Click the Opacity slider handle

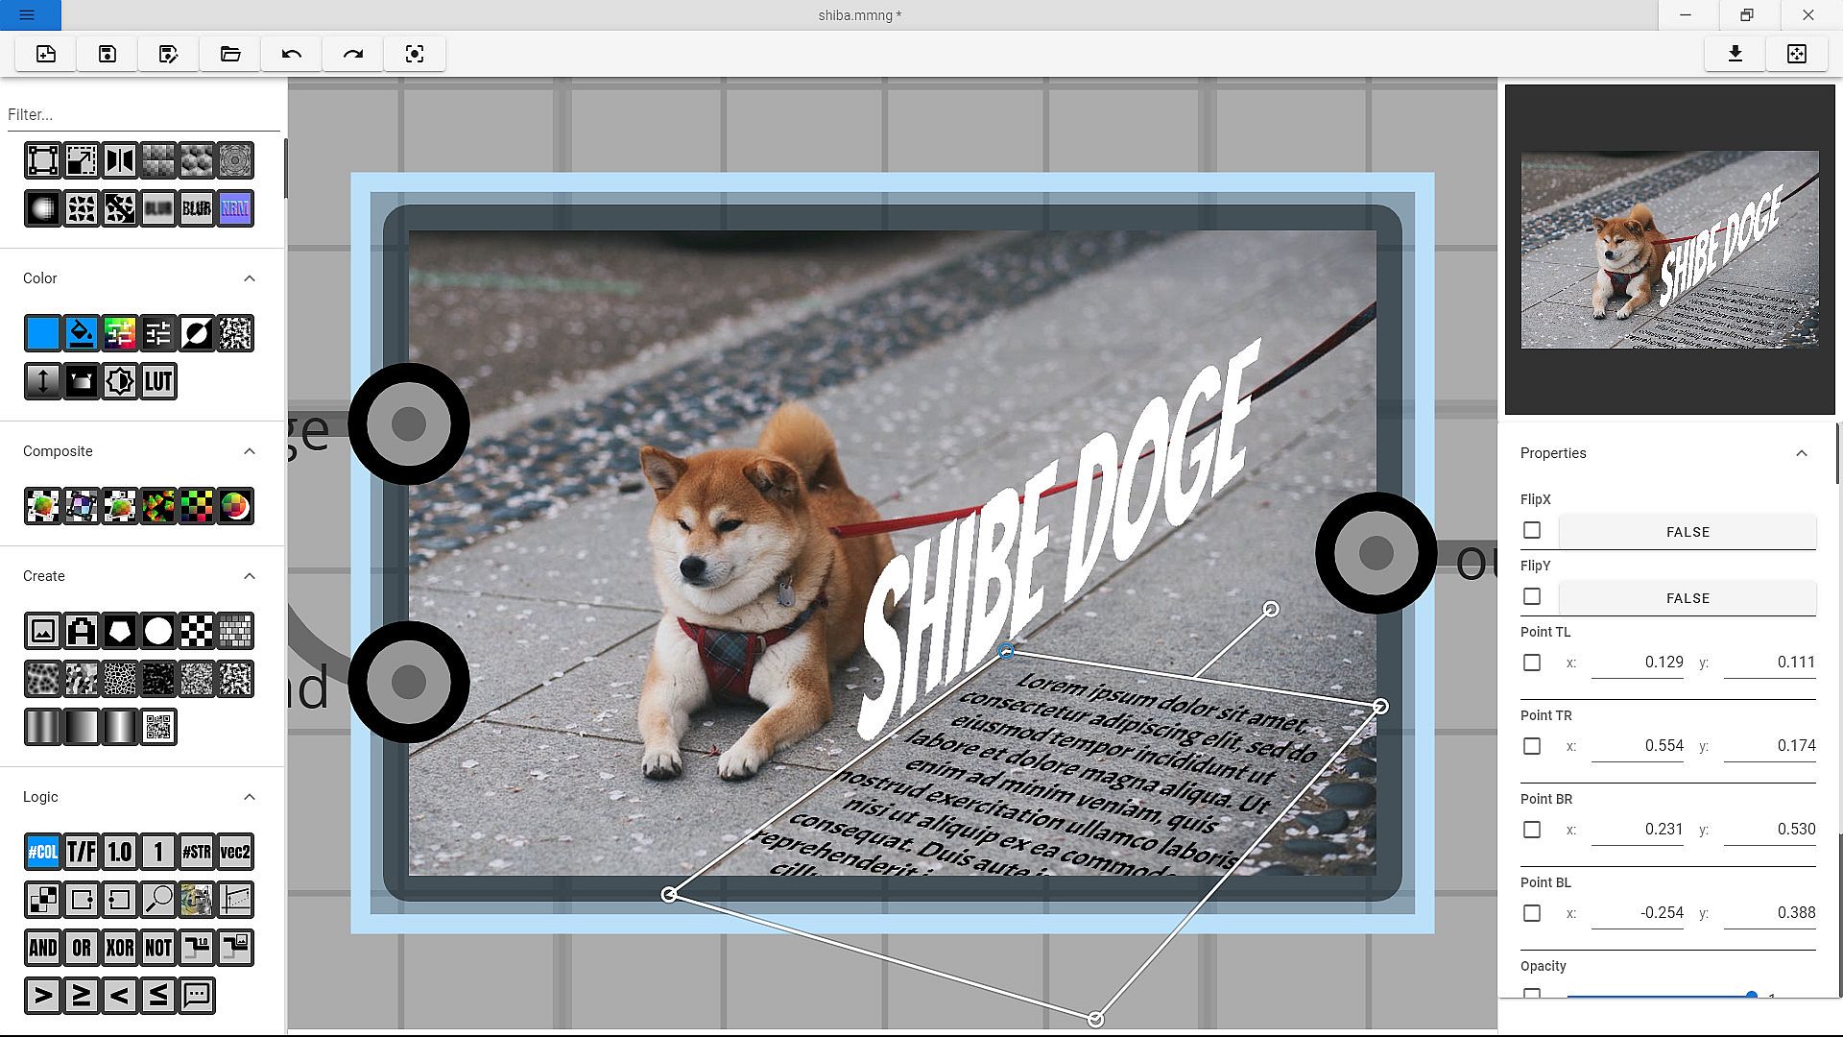1751,996
